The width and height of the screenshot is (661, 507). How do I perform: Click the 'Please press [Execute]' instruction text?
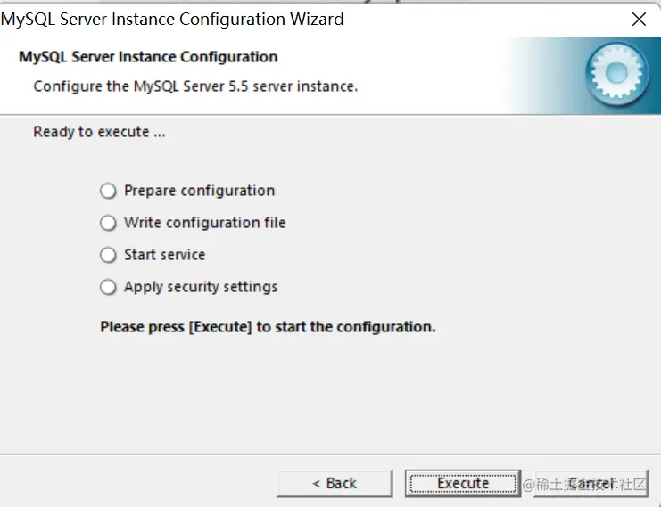pos(268,327)
